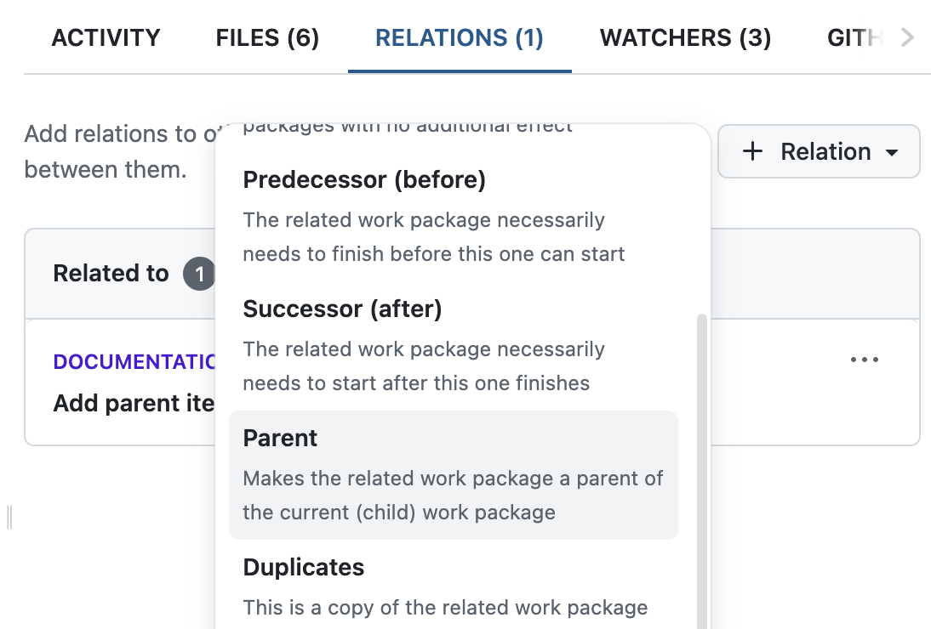The width and height of the screenshot is (931, 629).
Task: Select the Successor (after) relation option
Action: [x=342, y=309]
